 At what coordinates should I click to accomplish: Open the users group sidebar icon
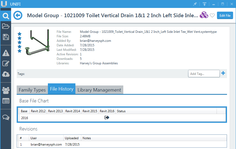point(6,90)
